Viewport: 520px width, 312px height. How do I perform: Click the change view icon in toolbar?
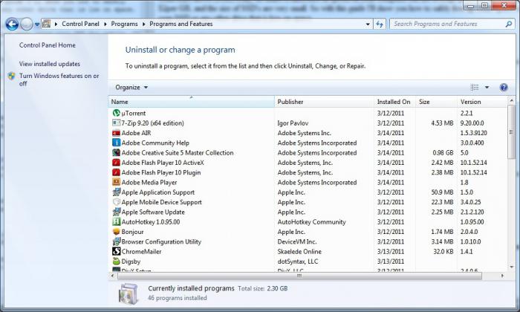pyautogui.click(x=475, y=87)
